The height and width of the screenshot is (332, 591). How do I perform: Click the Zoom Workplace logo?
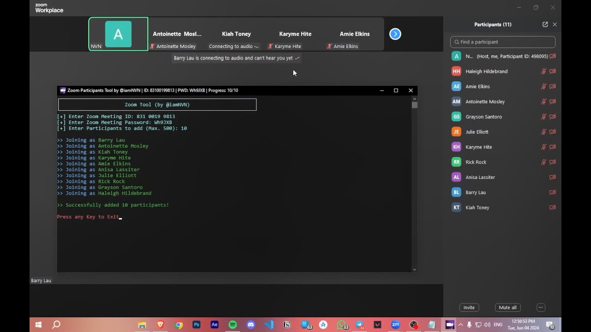pos(49,8)
